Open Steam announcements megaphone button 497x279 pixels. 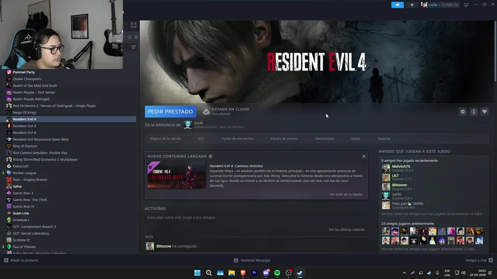tap(397, 5)
